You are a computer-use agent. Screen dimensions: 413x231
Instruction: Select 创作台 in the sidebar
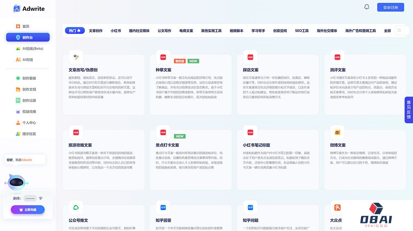pyautogui.click(x=28, y=37)
